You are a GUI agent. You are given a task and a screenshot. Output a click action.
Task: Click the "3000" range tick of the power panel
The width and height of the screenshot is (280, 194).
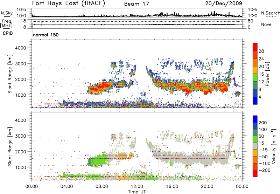coord(21,64)
